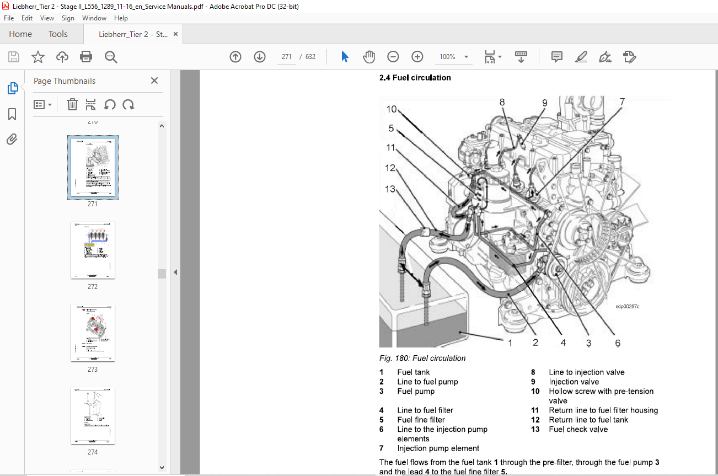Open the thumbnails options dropdown menu
Viewport: 718px width, 476px height.
[x=42, y=104]
